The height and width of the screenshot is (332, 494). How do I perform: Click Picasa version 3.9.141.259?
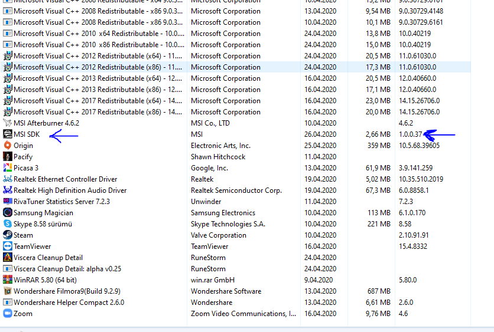point(415,168)
